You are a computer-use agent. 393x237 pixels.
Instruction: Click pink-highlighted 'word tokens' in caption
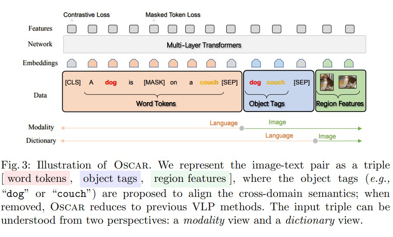[37, 178]
